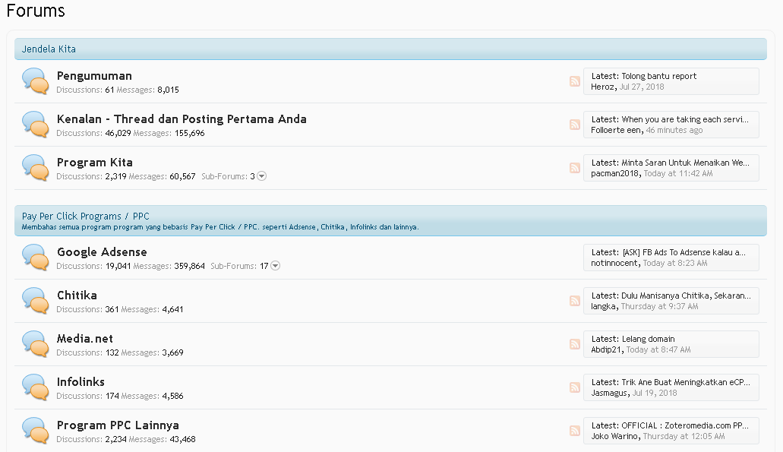This screenshot has height=452, width=783.
Task: Click the 'Sub-Forums: 3' label
Action: [228, 176]
